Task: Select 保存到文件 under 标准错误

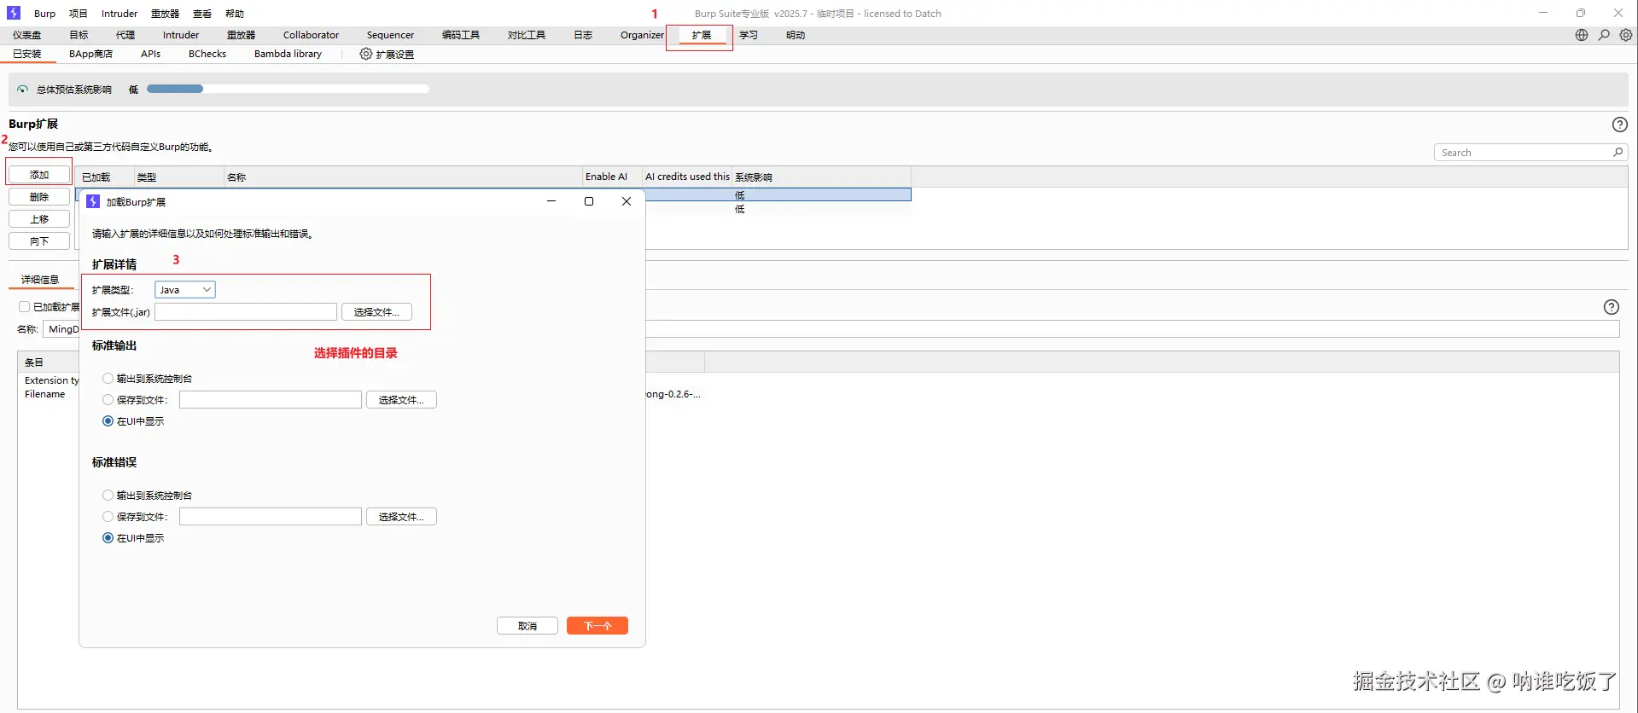Action: click(108, 516)
